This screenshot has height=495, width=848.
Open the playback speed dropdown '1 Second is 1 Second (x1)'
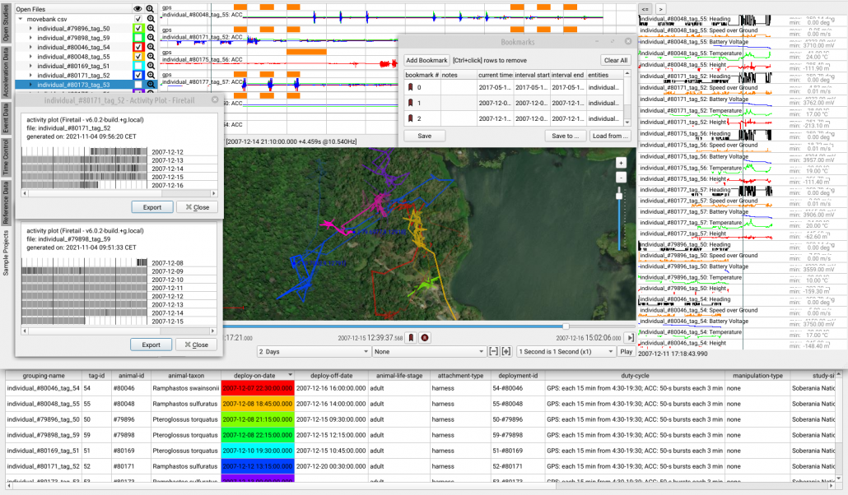coord(566,351)
